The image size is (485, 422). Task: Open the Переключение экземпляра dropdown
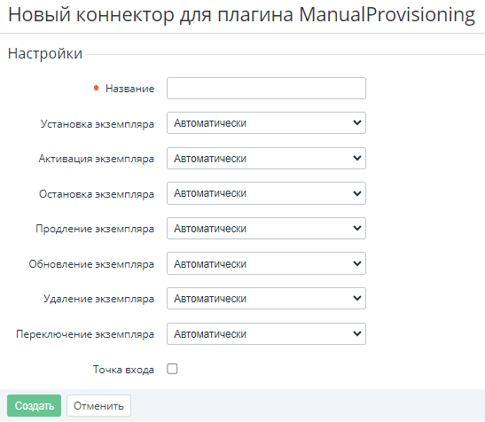pos(266,334)
